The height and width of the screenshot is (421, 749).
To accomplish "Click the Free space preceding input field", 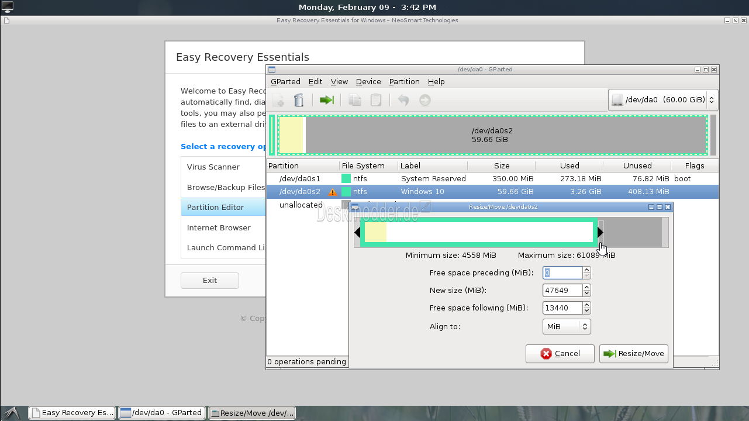I will pos(562,272).
